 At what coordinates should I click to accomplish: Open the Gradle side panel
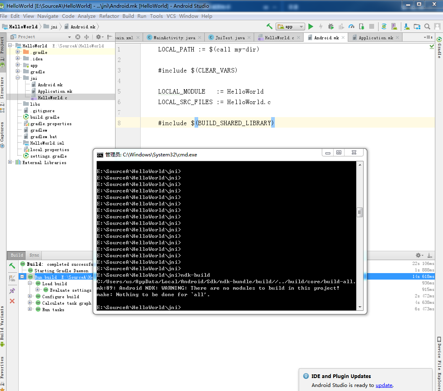(x=439, y=47)
